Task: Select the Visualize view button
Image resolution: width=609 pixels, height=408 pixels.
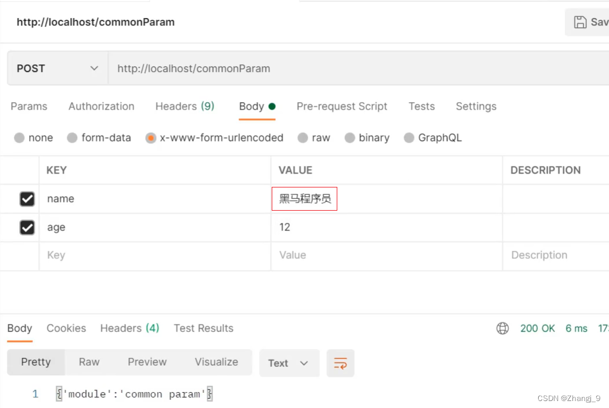Action: click(x=217, y=362)
